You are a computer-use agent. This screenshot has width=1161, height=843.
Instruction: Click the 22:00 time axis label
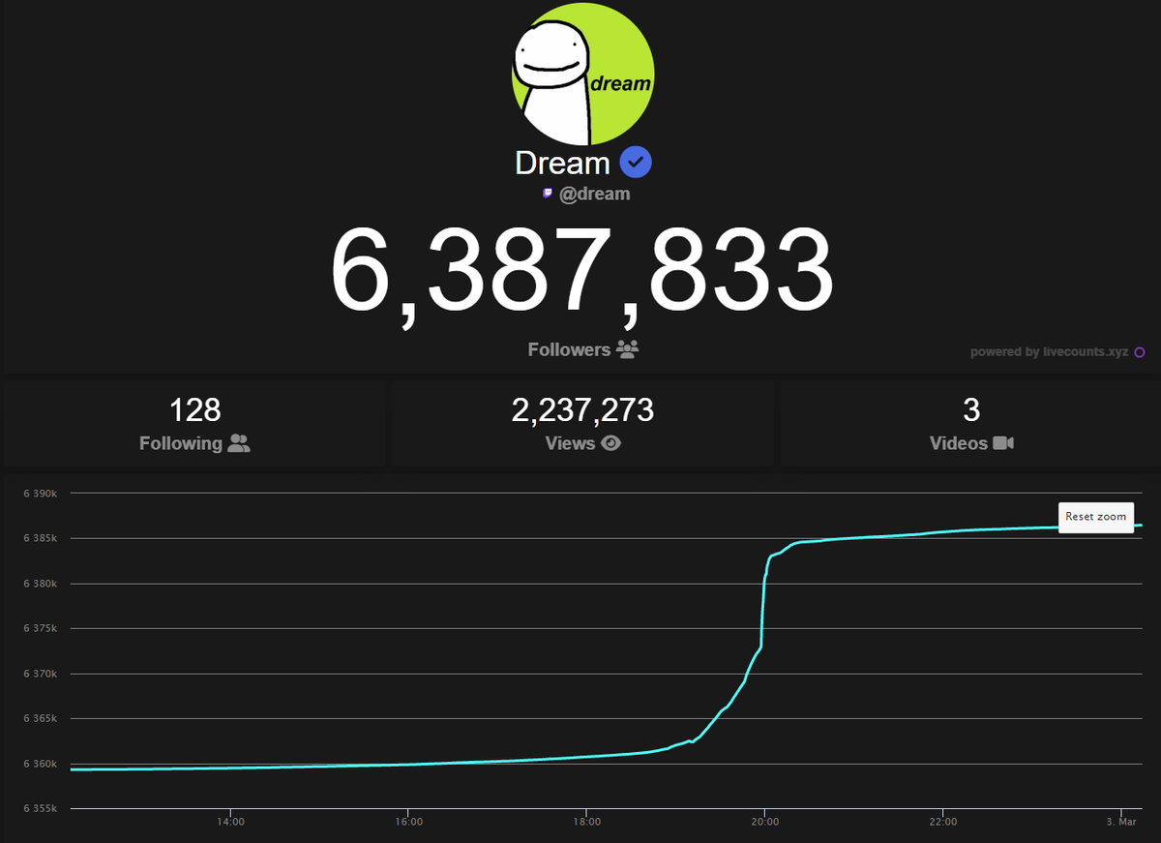pyautogui.click(x=942, y=823)
